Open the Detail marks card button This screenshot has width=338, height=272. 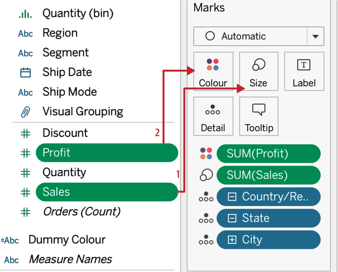(x=212, y=116)
